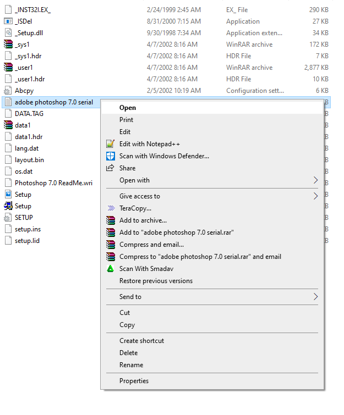Image resolution: width=344 pixels, height=415 pixels.
Task: Click the 2/5/2002 10:19 AM date cell
Action: tap(174, 91)
